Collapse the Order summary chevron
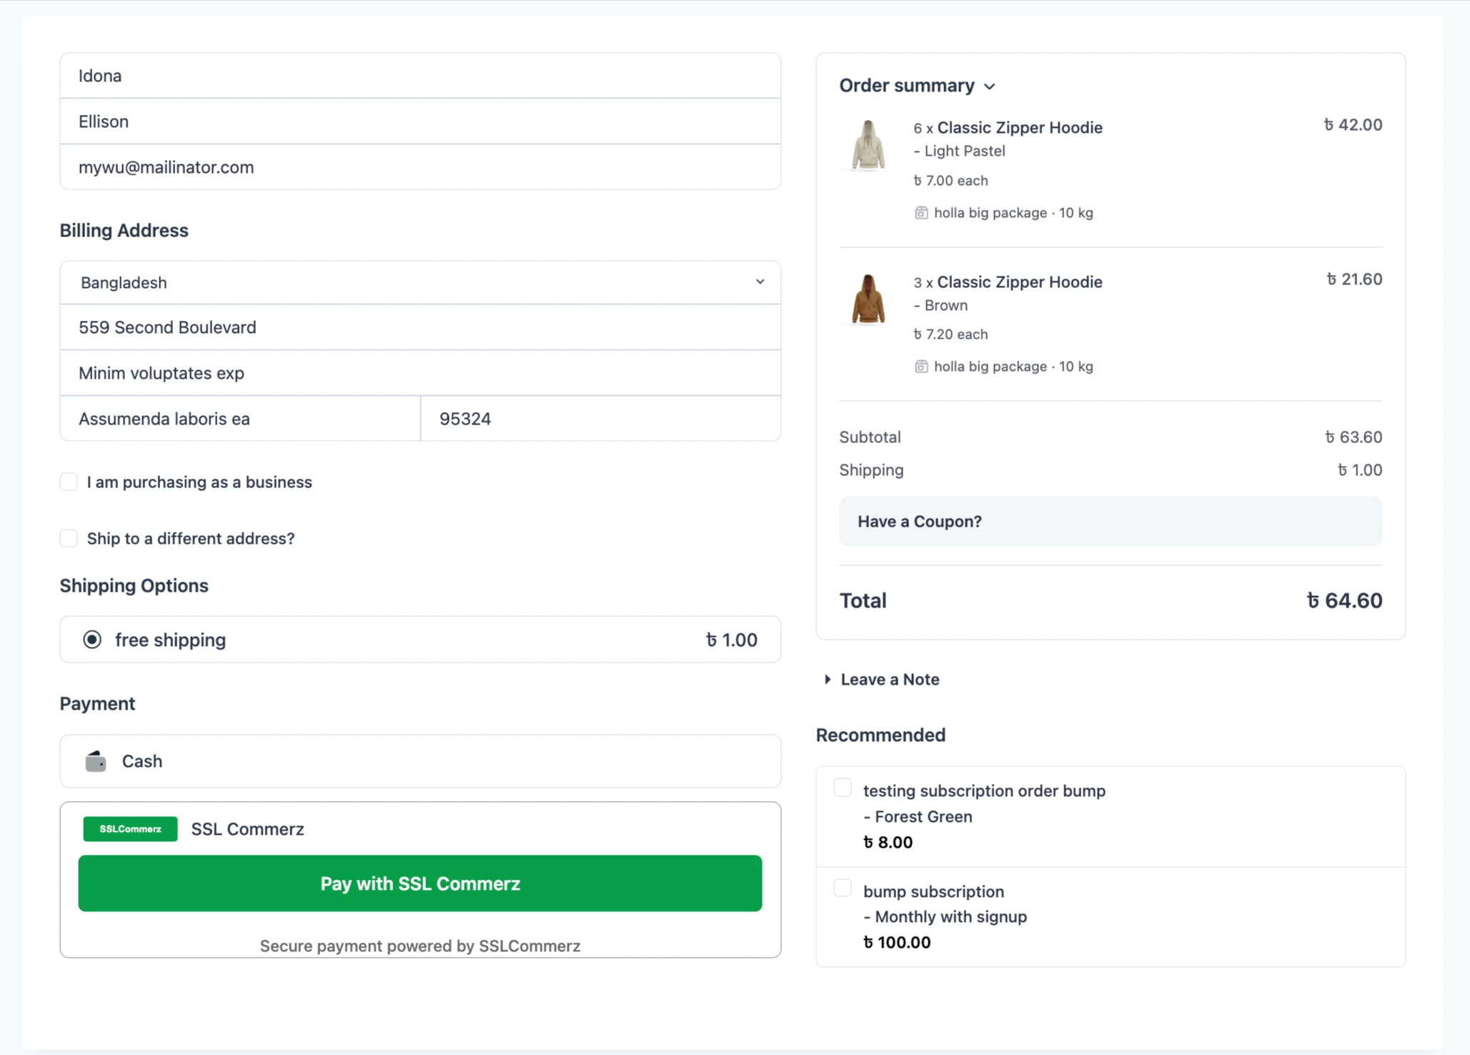1470x1055 pixels. (990, 86)
